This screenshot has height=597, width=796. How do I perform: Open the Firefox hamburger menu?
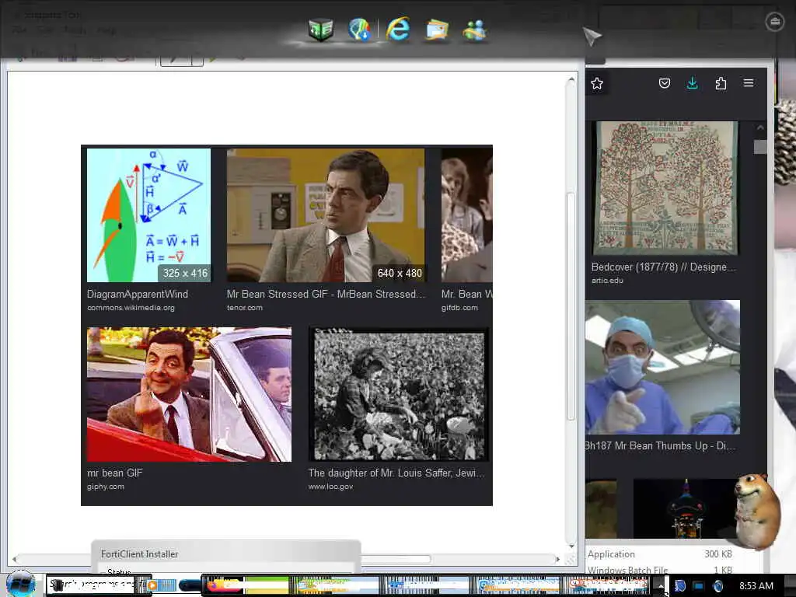tap(749, 82)
